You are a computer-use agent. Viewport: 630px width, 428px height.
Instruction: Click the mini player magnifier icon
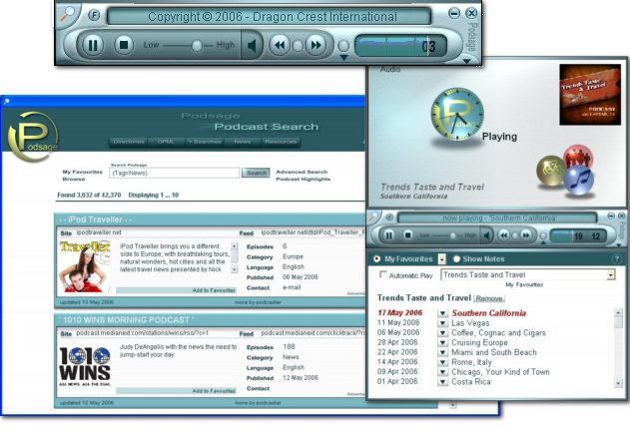pos(372,216)
